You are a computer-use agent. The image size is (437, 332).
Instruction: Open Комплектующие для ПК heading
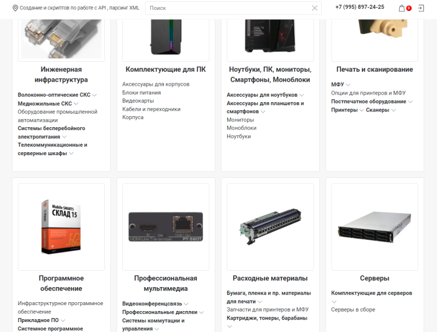pos(165,69)
